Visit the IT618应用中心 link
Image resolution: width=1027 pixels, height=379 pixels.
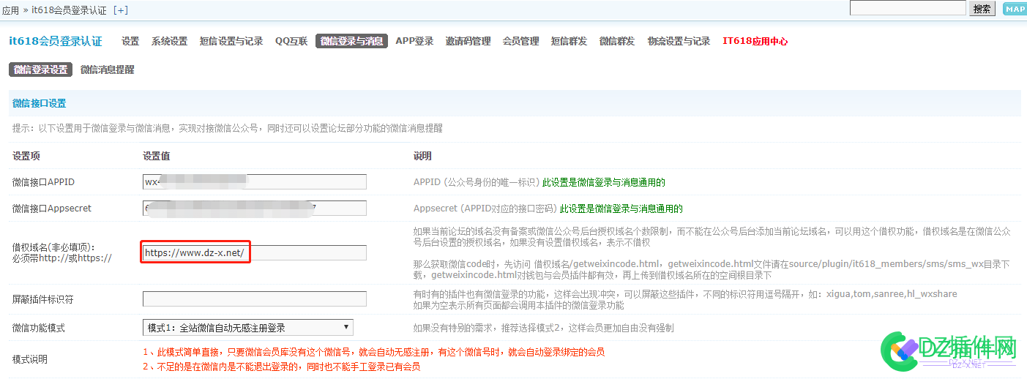[755, 41]
